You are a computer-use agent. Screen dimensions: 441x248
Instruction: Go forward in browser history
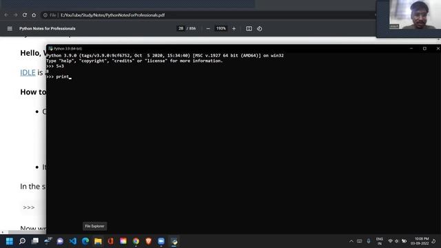[x=15, y=15]
